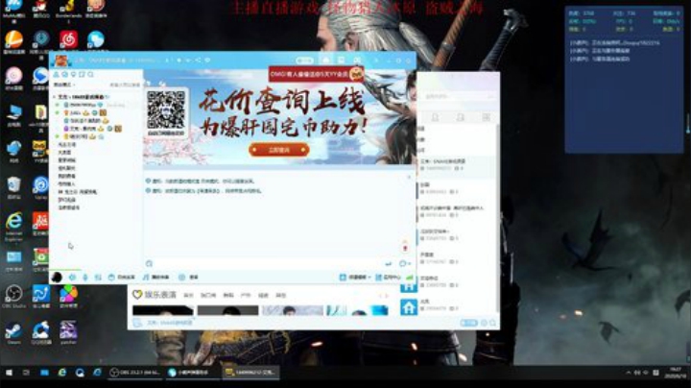Click audio settings icon beside microphone
The width and height of the screenshot is (691, 388).
point(98,278)
